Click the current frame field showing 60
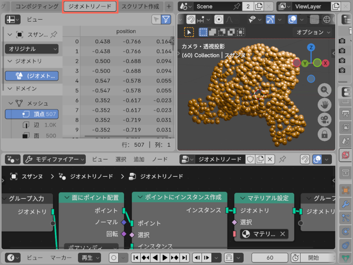This screenshot has width=353, height=265. pos(270,258)
